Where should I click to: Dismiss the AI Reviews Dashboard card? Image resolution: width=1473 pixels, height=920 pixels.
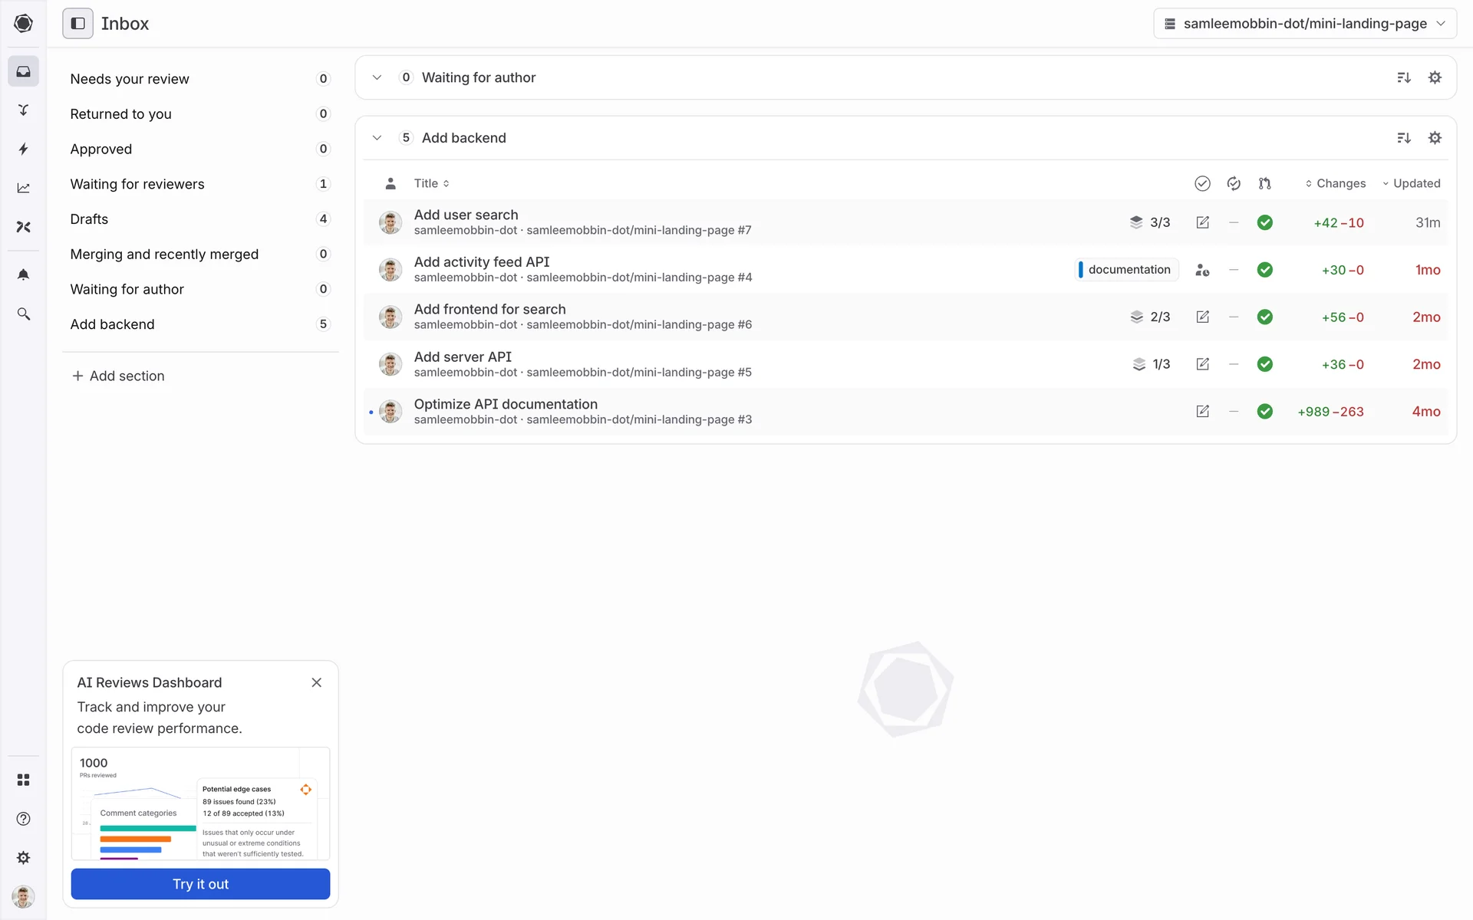[x=316, y=682]
